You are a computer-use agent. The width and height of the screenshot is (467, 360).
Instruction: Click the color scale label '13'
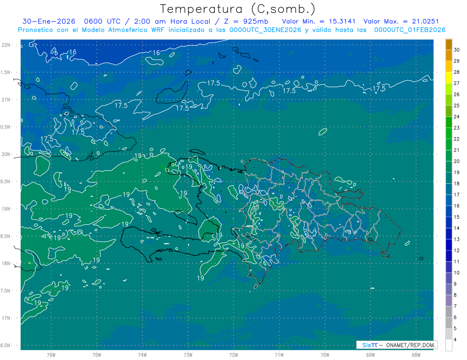point(457,239)
